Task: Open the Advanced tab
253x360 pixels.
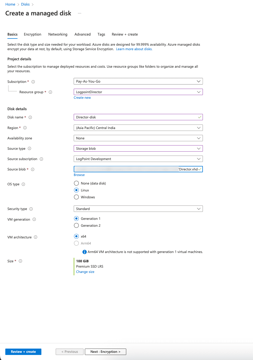Action: [x=82, y=34]
